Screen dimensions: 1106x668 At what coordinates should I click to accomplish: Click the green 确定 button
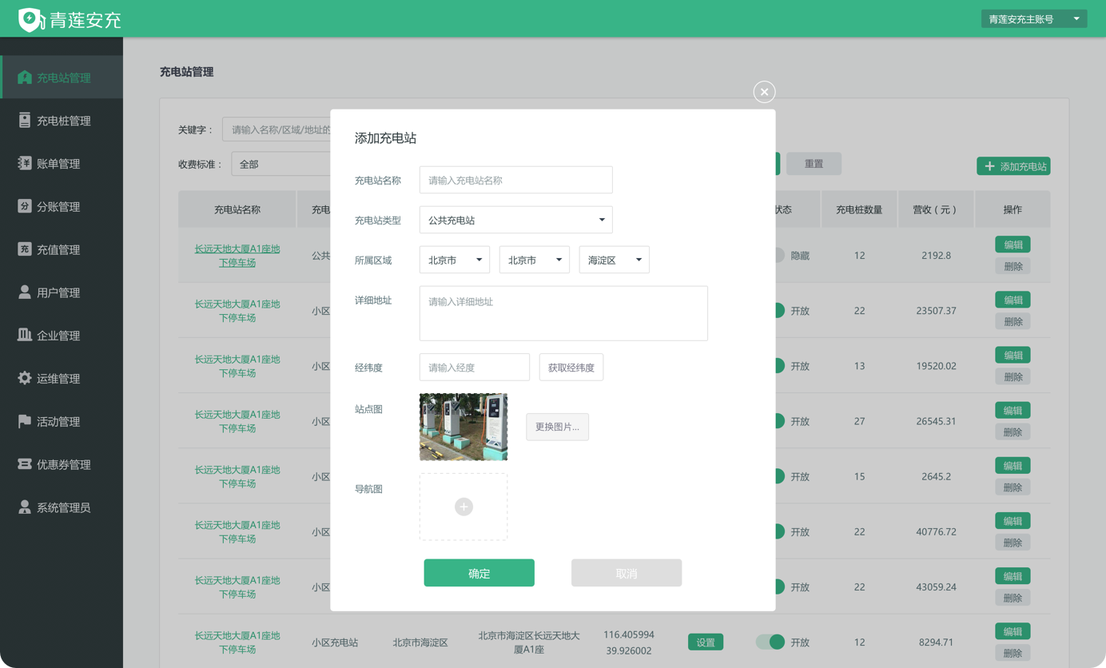tap(479, 573)
